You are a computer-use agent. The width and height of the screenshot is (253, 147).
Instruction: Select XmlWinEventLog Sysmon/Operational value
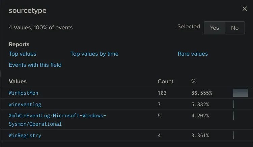coord(57,116)
